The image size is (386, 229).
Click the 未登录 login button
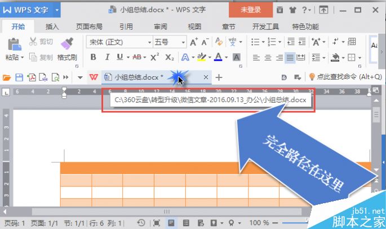coord(251,10)
